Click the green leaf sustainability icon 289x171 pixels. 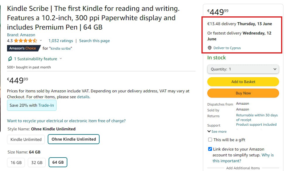[10, 59]
